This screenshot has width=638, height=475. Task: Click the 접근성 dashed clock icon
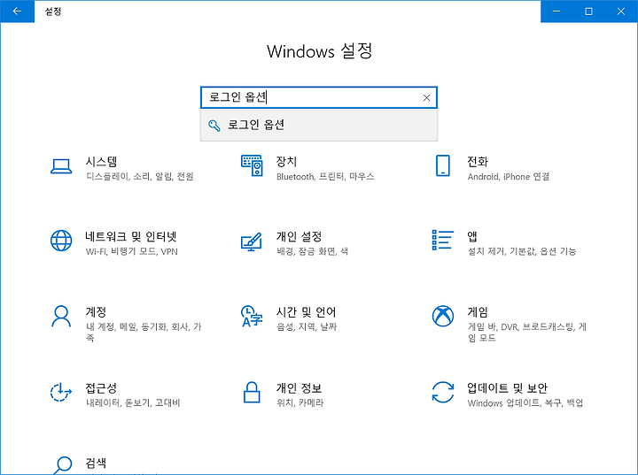point(61,392)
